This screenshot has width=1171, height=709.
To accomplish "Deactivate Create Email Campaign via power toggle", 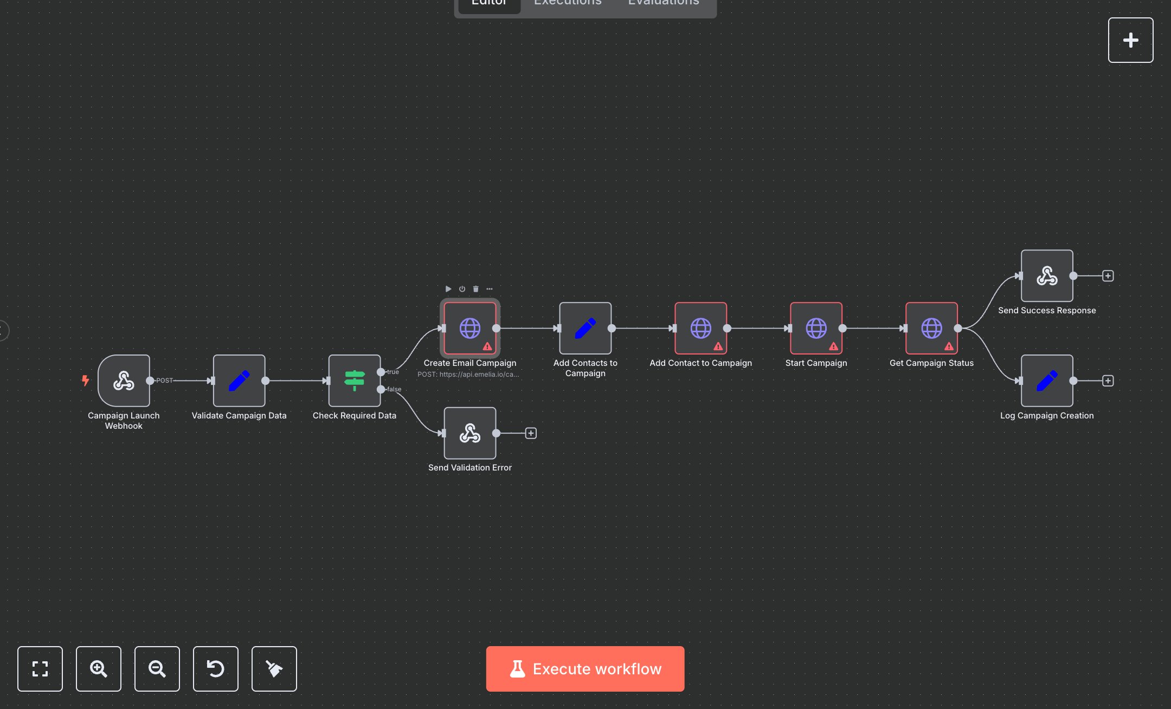I will 461,289.
